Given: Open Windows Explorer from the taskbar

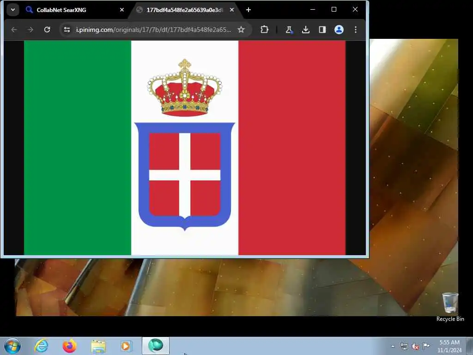Looking at the screenshot, I should tap(98, 346).
